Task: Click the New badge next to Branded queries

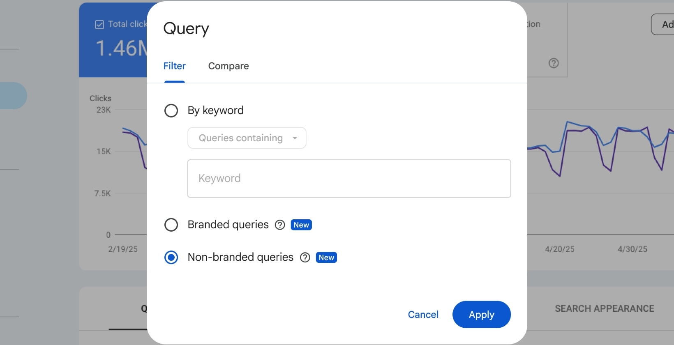Action: 301,225
